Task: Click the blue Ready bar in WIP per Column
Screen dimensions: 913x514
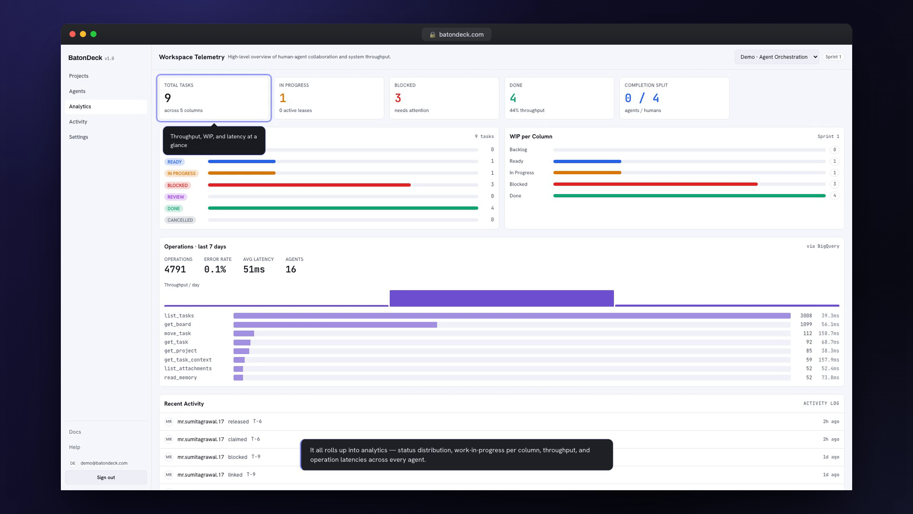Action: (x=587, y=161)
